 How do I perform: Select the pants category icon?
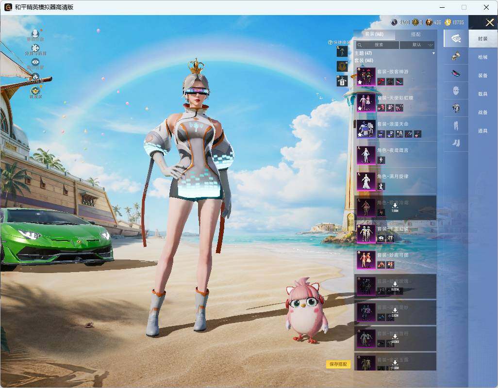[x=456, y=126]
